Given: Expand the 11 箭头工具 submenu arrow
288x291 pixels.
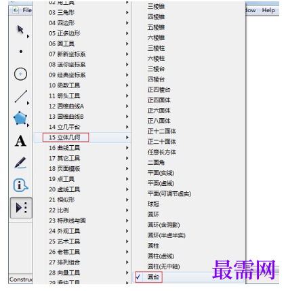Looking at the screenshot, I should pos(127,96).
